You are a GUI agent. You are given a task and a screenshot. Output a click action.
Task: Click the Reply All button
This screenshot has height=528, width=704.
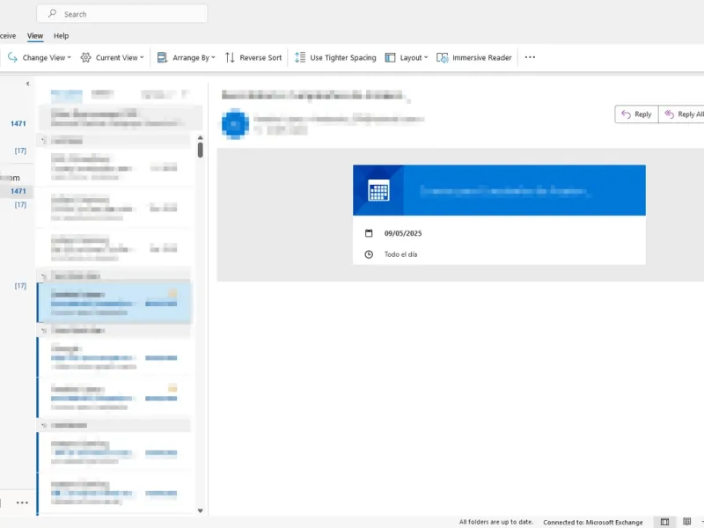coord(681,114)
